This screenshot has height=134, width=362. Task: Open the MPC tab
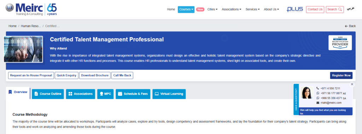tap(105, 94)
